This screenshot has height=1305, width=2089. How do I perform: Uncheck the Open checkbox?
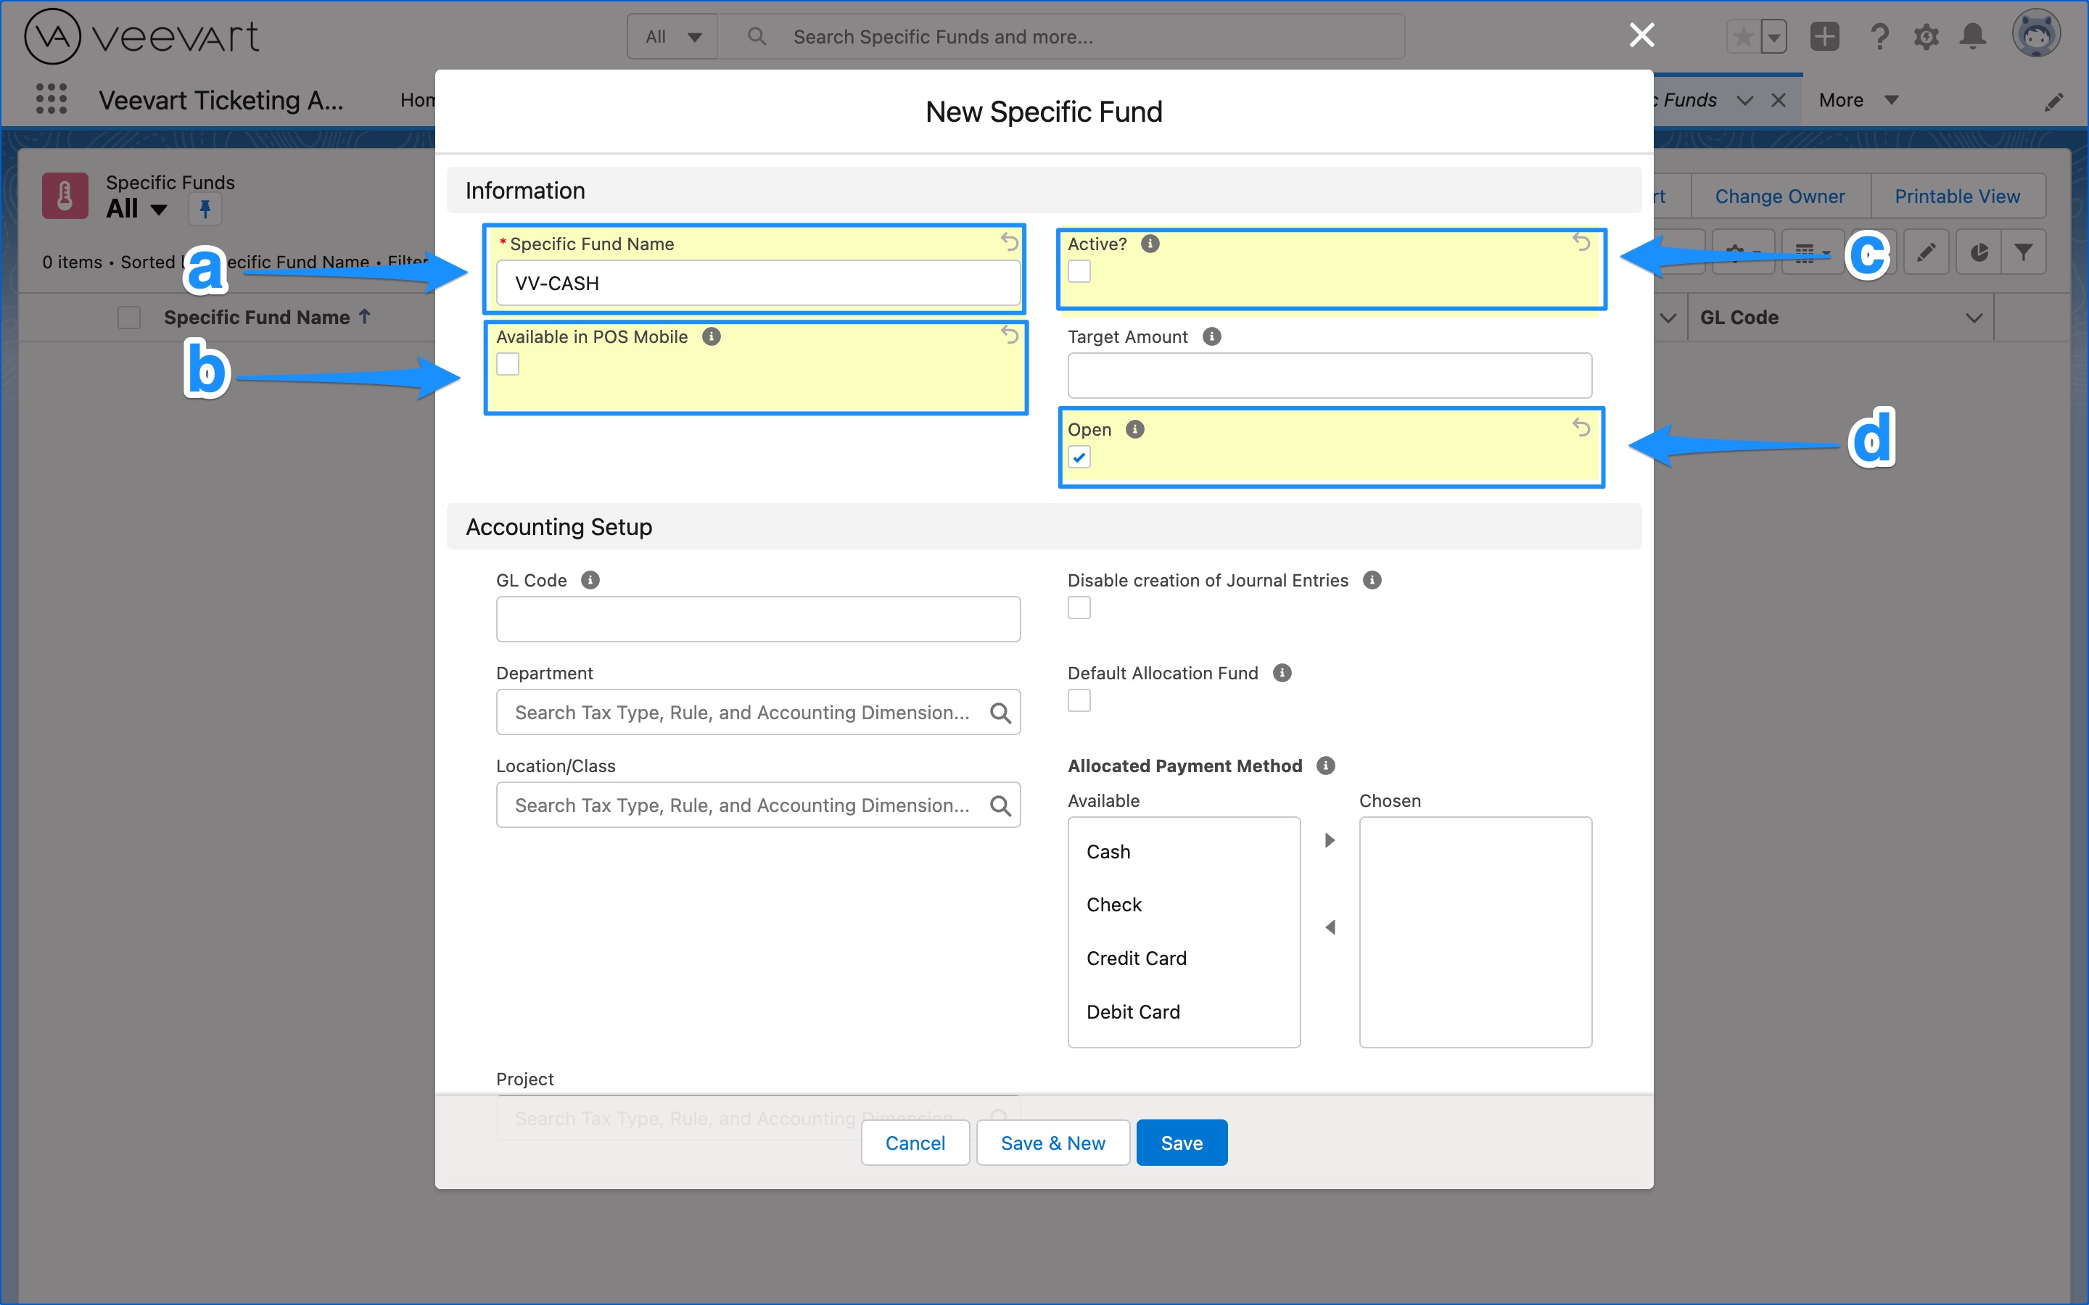click(1079, 457)
